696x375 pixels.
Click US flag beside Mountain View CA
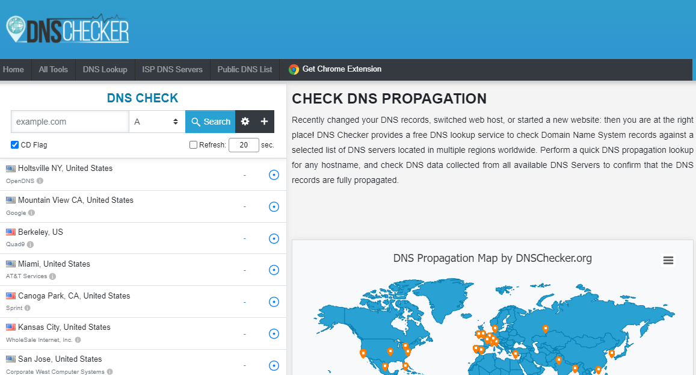point(11,200)
